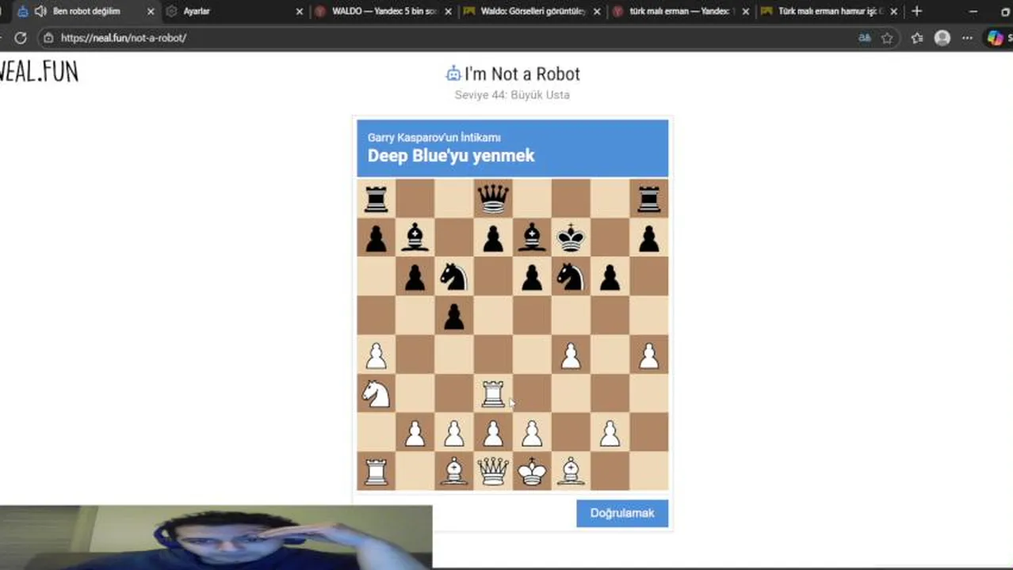1013x570 pixels.
Task: Open the browser profile avatar
Action: 942,37
